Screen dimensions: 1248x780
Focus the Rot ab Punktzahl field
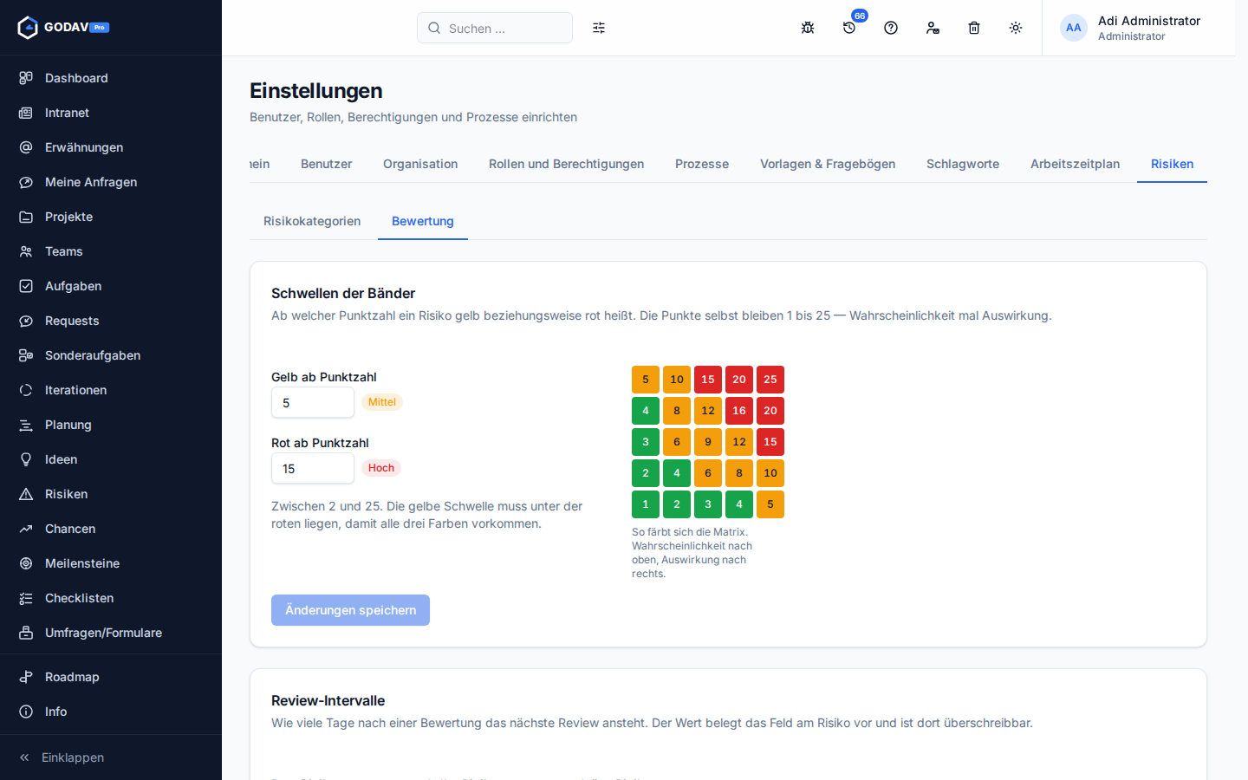coord(313,468)
